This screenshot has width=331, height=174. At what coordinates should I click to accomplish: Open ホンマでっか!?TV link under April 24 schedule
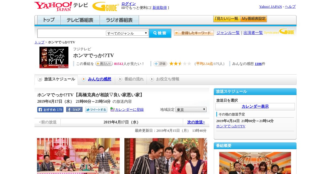coord(231,126)
